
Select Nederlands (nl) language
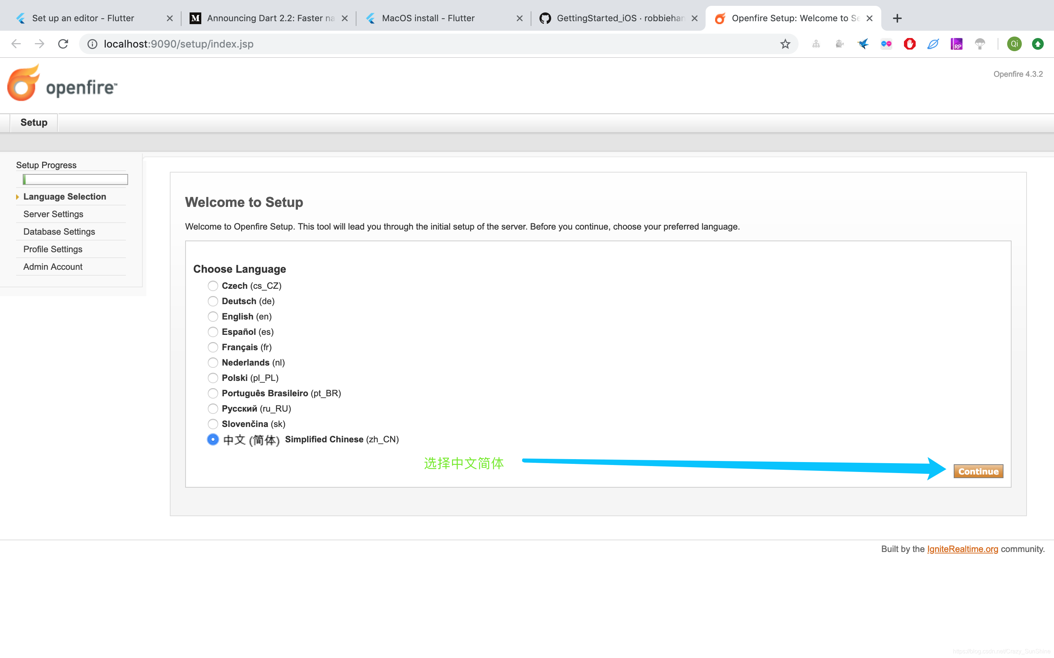coord(213,363)
